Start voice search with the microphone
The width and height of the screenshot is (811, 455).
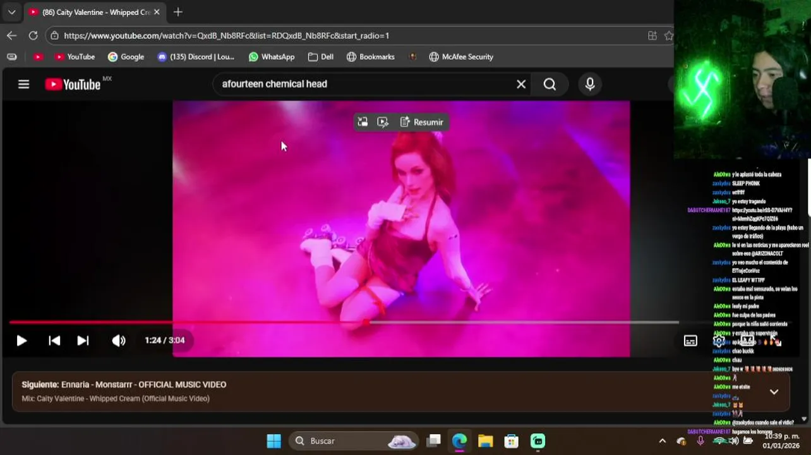[x=590, y=84]
